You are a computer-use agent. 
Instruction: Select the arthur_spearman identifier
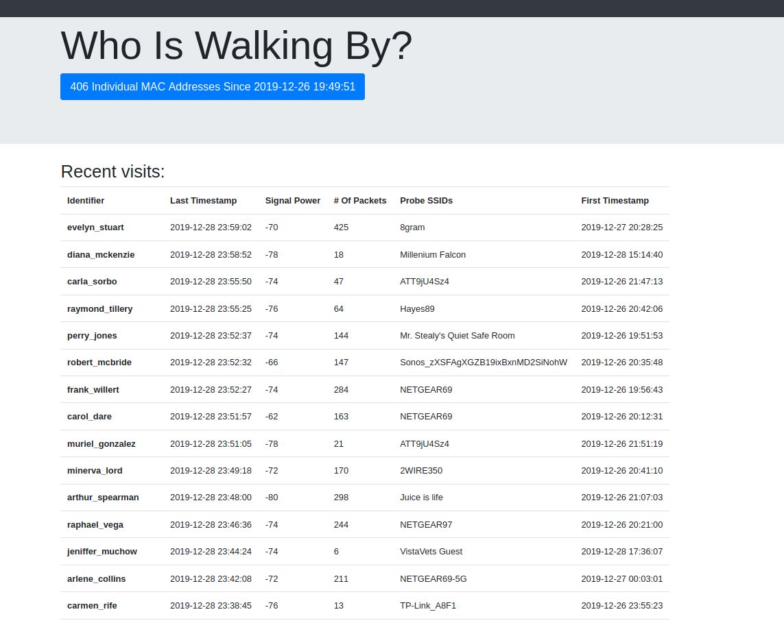click(x=103, y=497)
